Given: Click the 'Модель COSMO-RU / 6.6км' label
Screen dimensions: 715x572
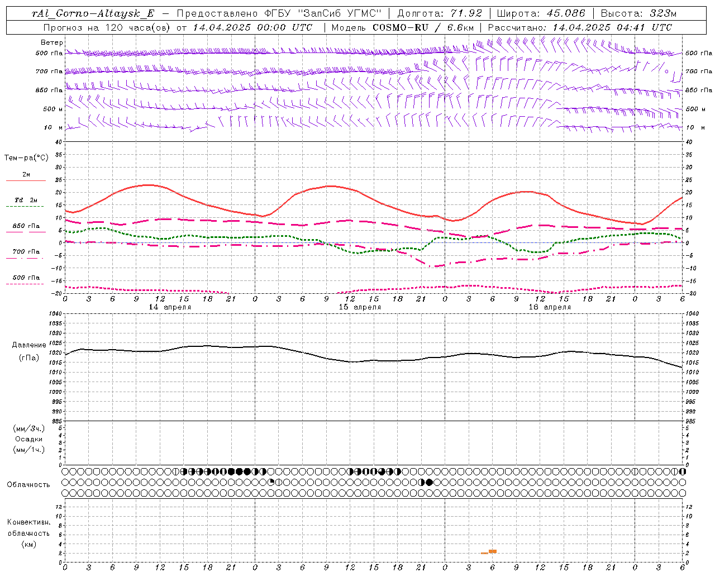Looking at the screenshot, I should [x=403, y=27].
